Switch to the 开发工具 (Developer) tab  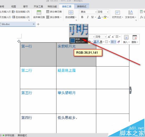click(x=38, y=7)
